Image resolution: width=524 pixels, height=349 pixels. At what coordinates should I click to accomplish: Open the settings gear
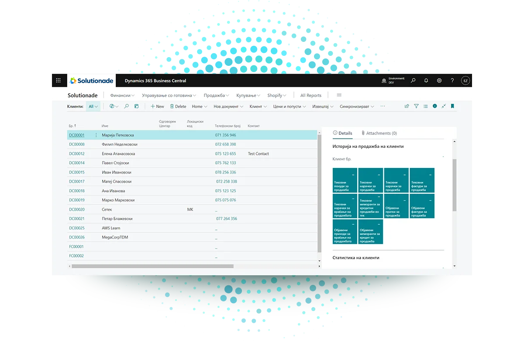click(439, 81)
